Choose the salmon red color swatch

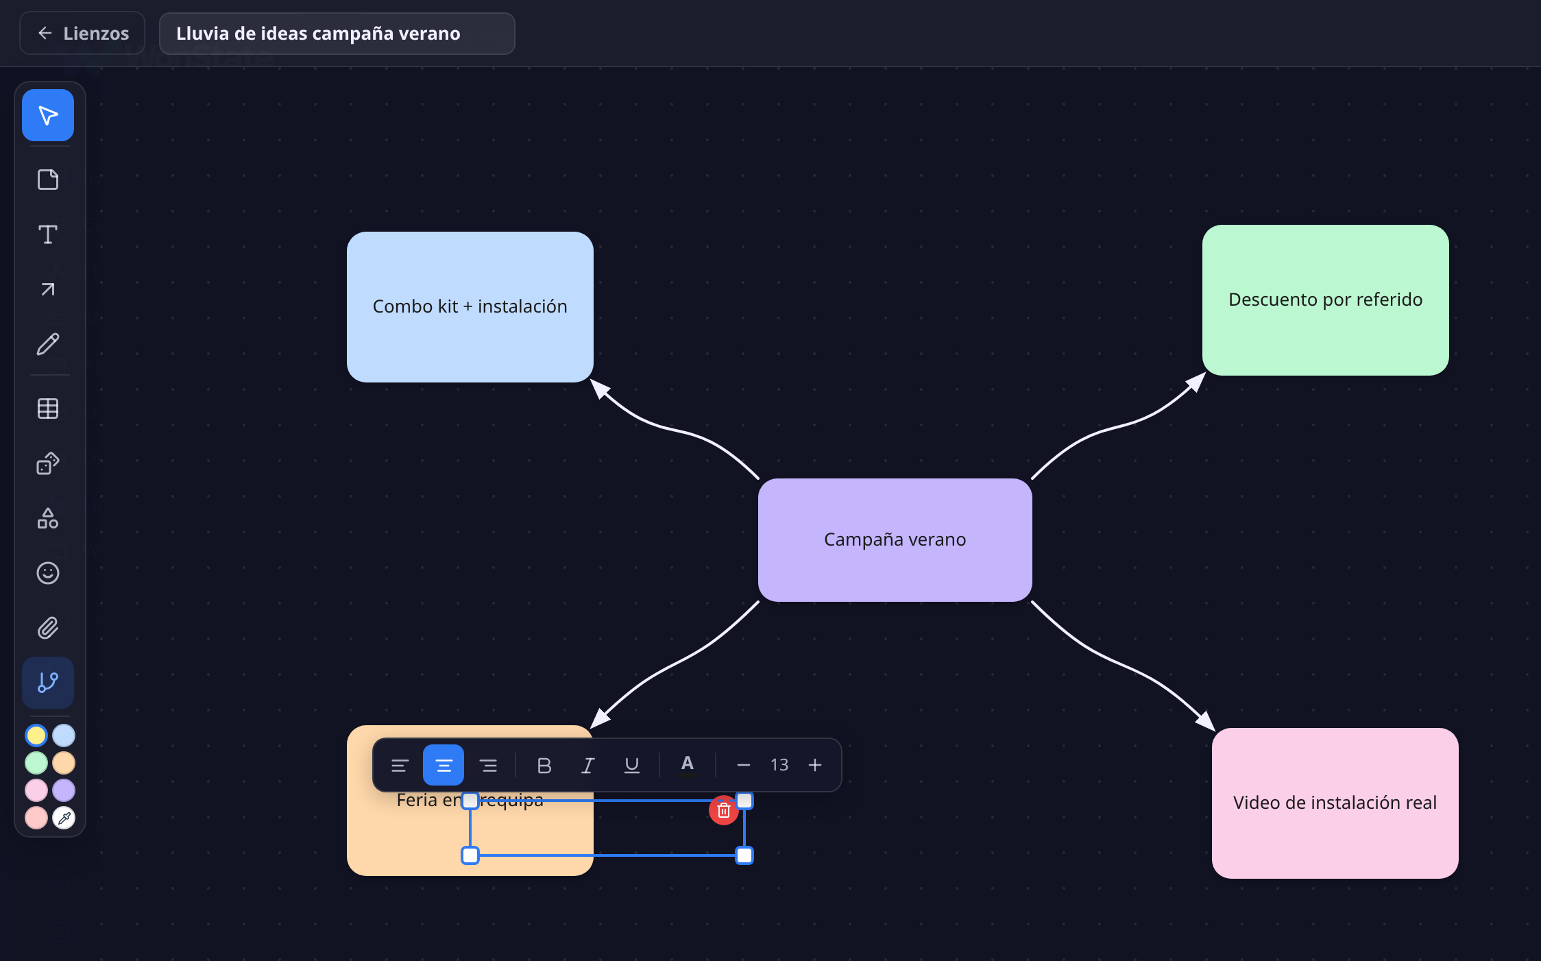pyautogui.click(x=36, y=818)
